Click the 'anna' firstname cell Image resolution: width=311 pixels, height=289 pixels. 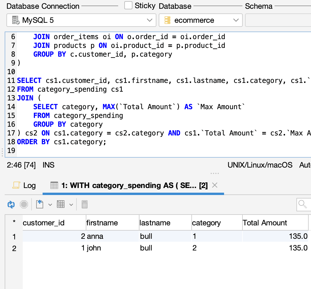coord(112,236)
